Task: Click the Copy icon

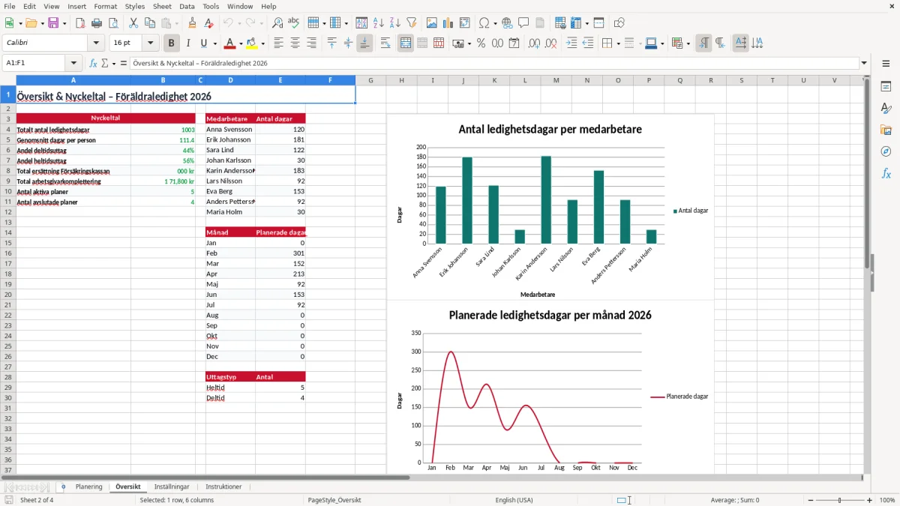Action: pos(148,23)
